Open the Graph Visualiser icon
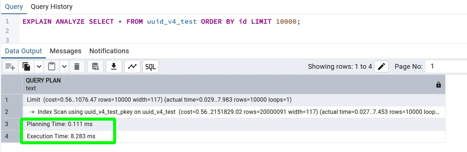The image size is (467, 152). point(132,67)
